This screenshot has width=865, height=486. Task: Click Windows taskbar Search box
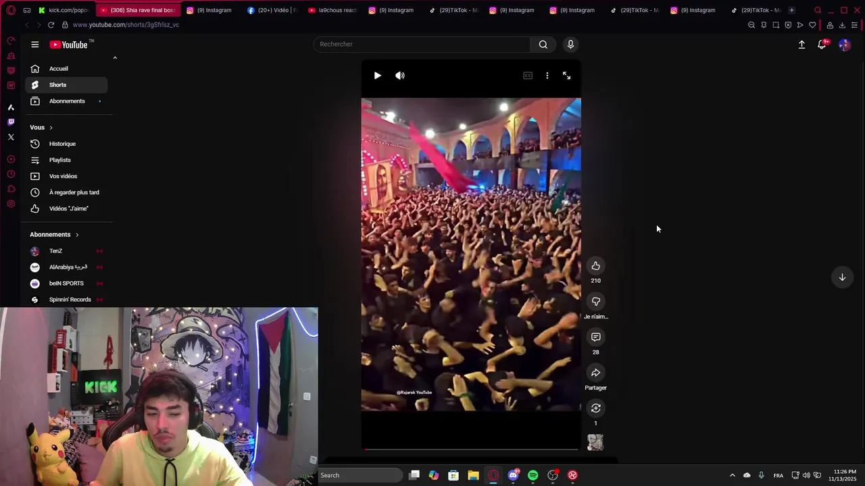point(359,475)
